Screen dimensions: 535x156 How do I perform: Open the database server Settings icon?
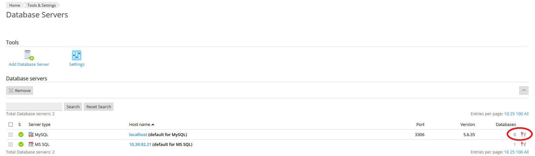(77, 55)
